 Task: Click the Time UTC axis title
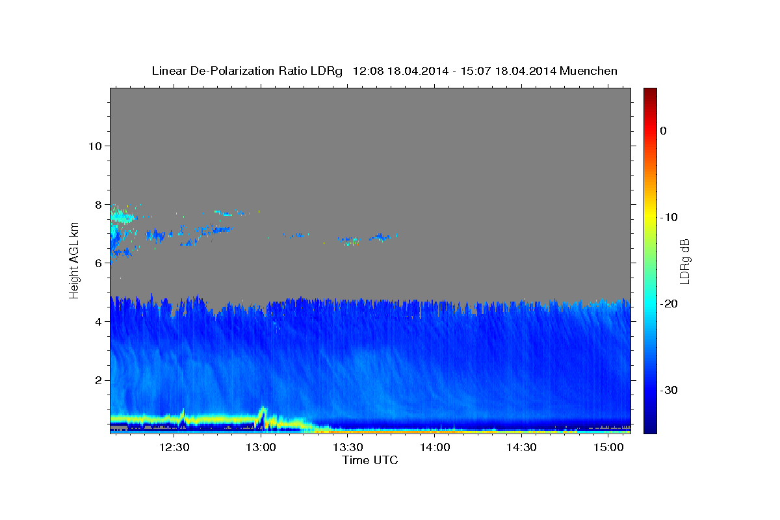tap(370, 460)
